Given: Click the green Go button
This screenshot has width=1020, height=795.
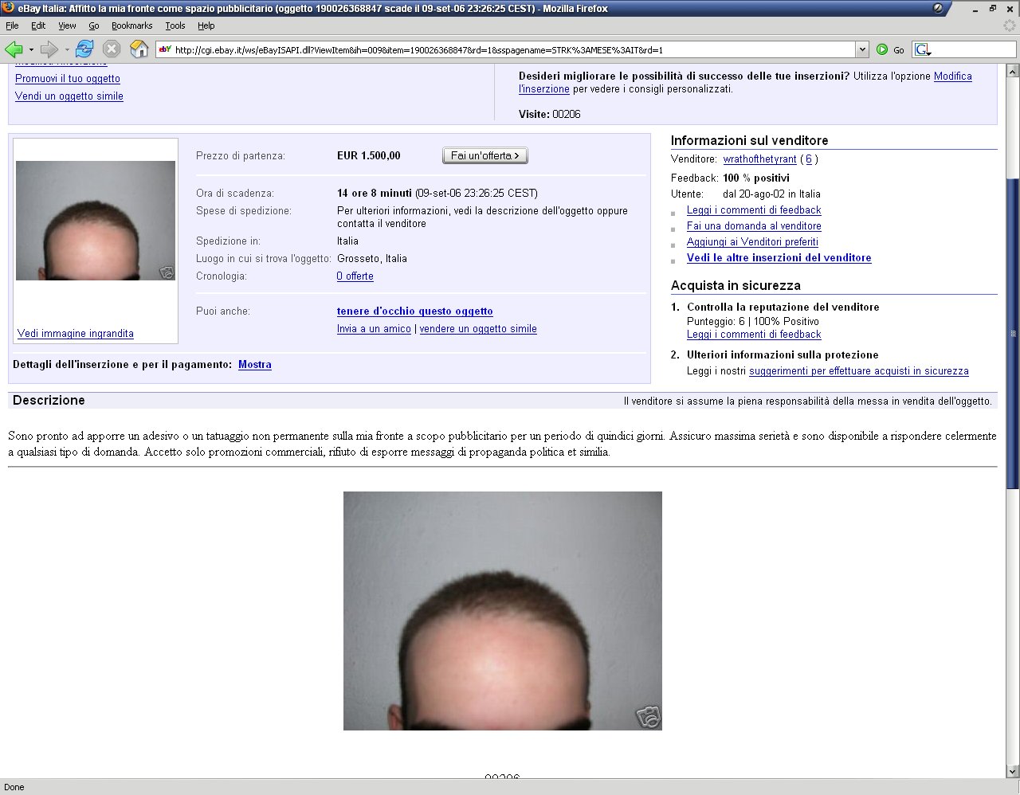Looking at the screenshot, I should [x=890, y=49].
